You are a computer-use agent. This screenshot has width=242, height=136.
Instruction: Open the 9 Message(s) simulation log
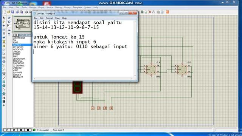(x=41, y=130)
